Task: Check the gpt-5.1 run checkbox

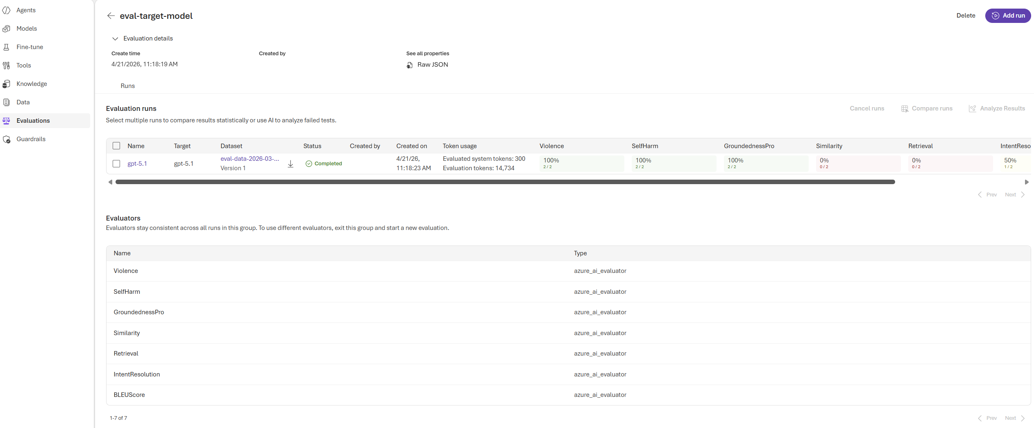Action: pyautogui.click(x=116, y=164)
